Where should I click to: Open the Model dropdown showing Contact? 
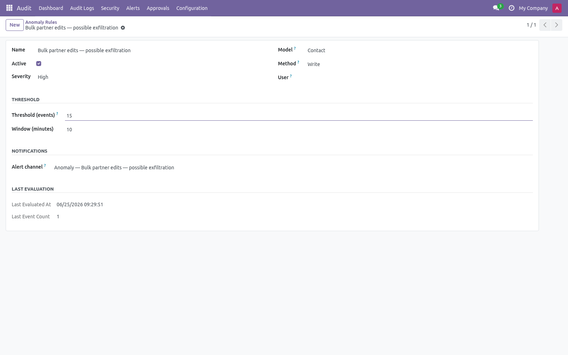pos(420,50)
